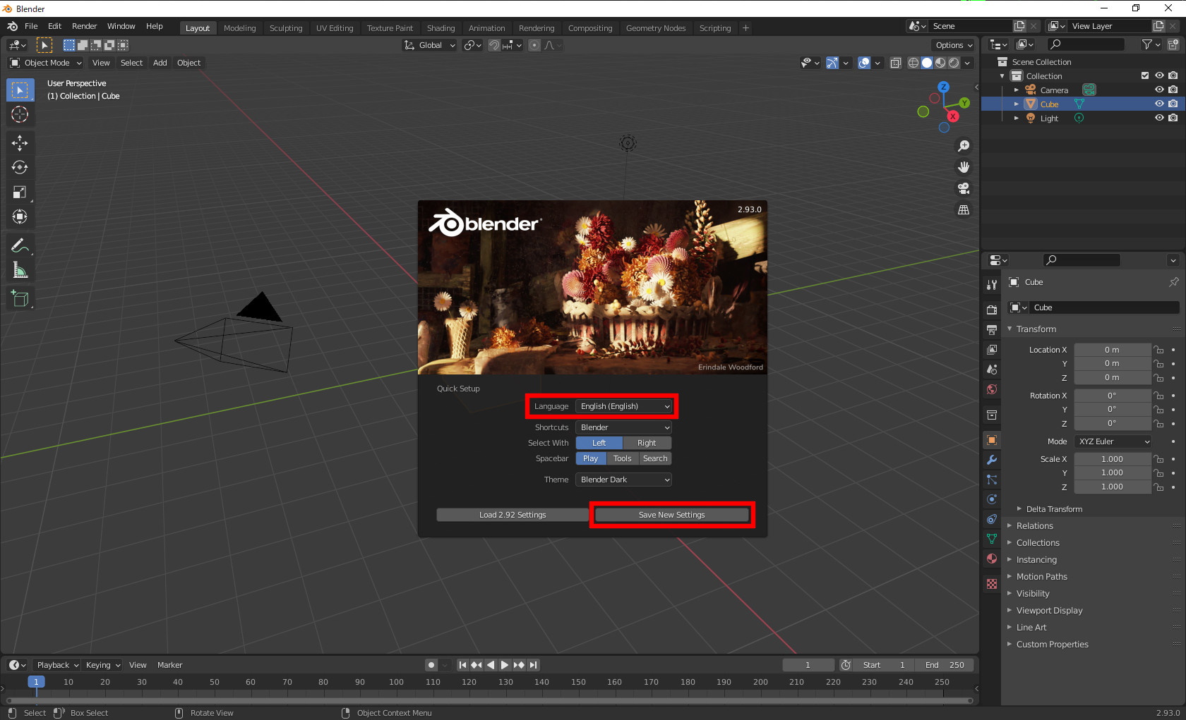Click the Save New Settings button
This screenshot has height=720, width=1186.
click(671, 515)
